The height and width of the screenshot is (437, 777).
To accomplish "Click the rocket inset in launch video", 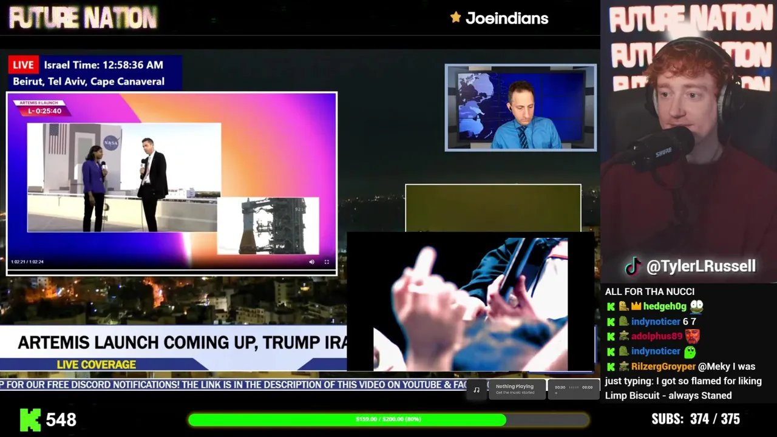I will pos(268,225).
